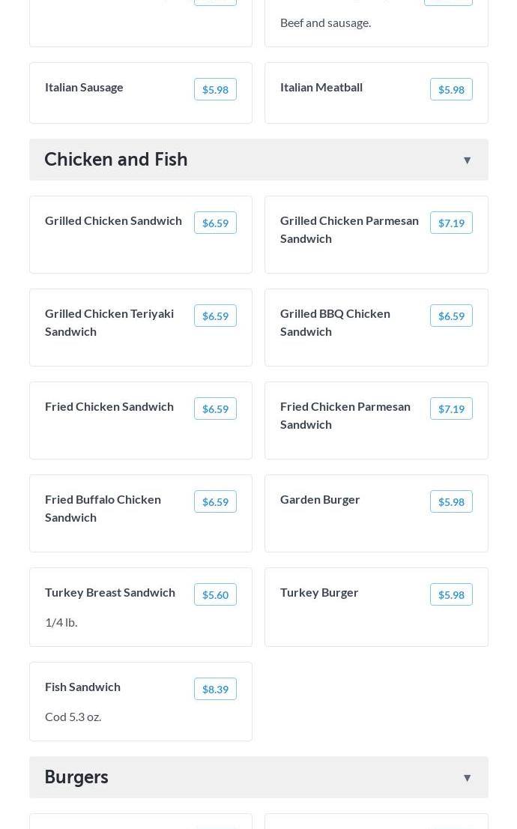517x829 pixels.
Task: Click $7.19 price for Fried Chicken Parmesan
Action: [451, 409]
